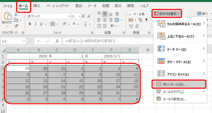Decrease decimal places
The width and height of the screenshot is (212, 113).
137,26
